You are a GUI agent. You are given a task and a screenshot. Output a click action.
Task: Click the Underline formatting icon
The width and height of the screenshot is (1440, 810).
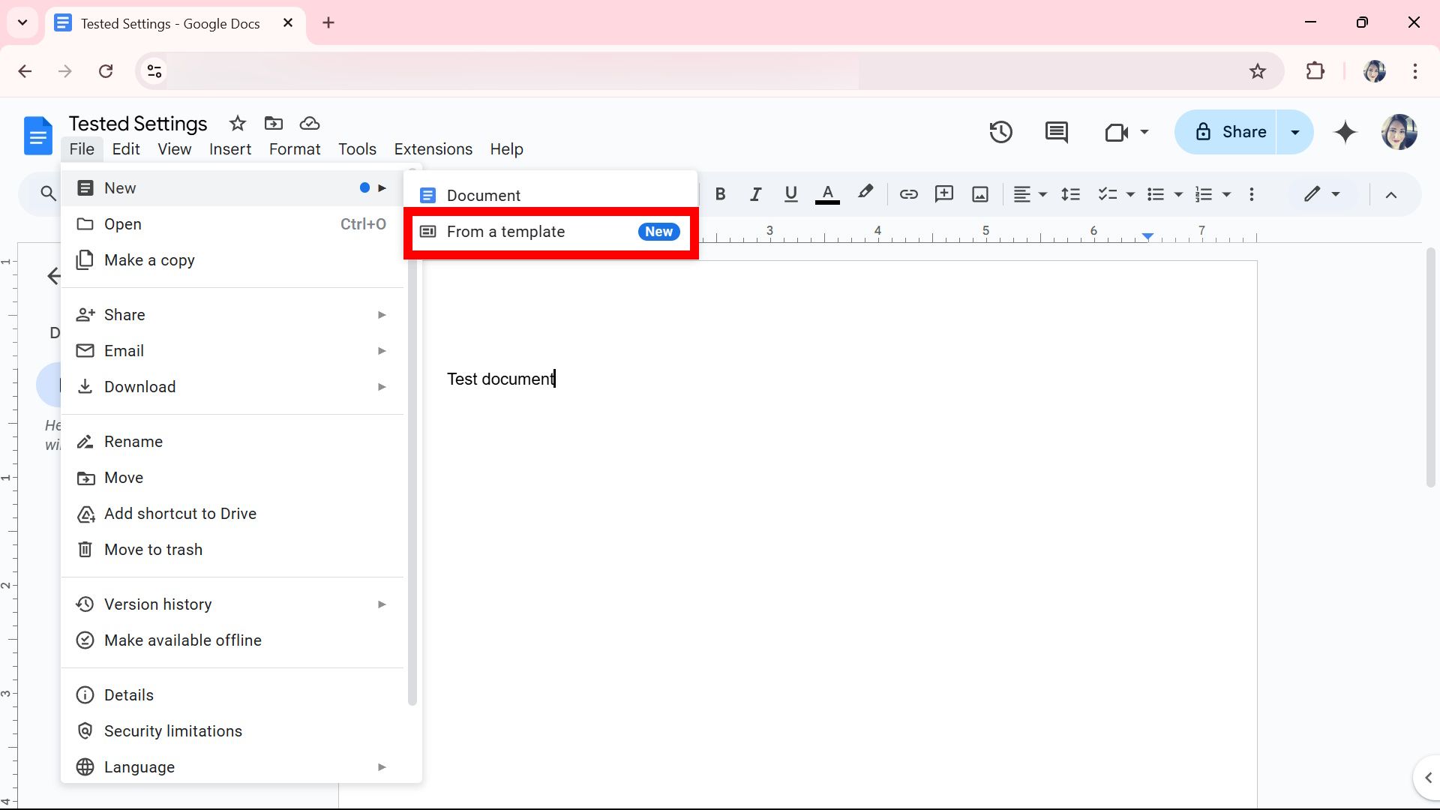pyautogui.click(x=791, y=193)
